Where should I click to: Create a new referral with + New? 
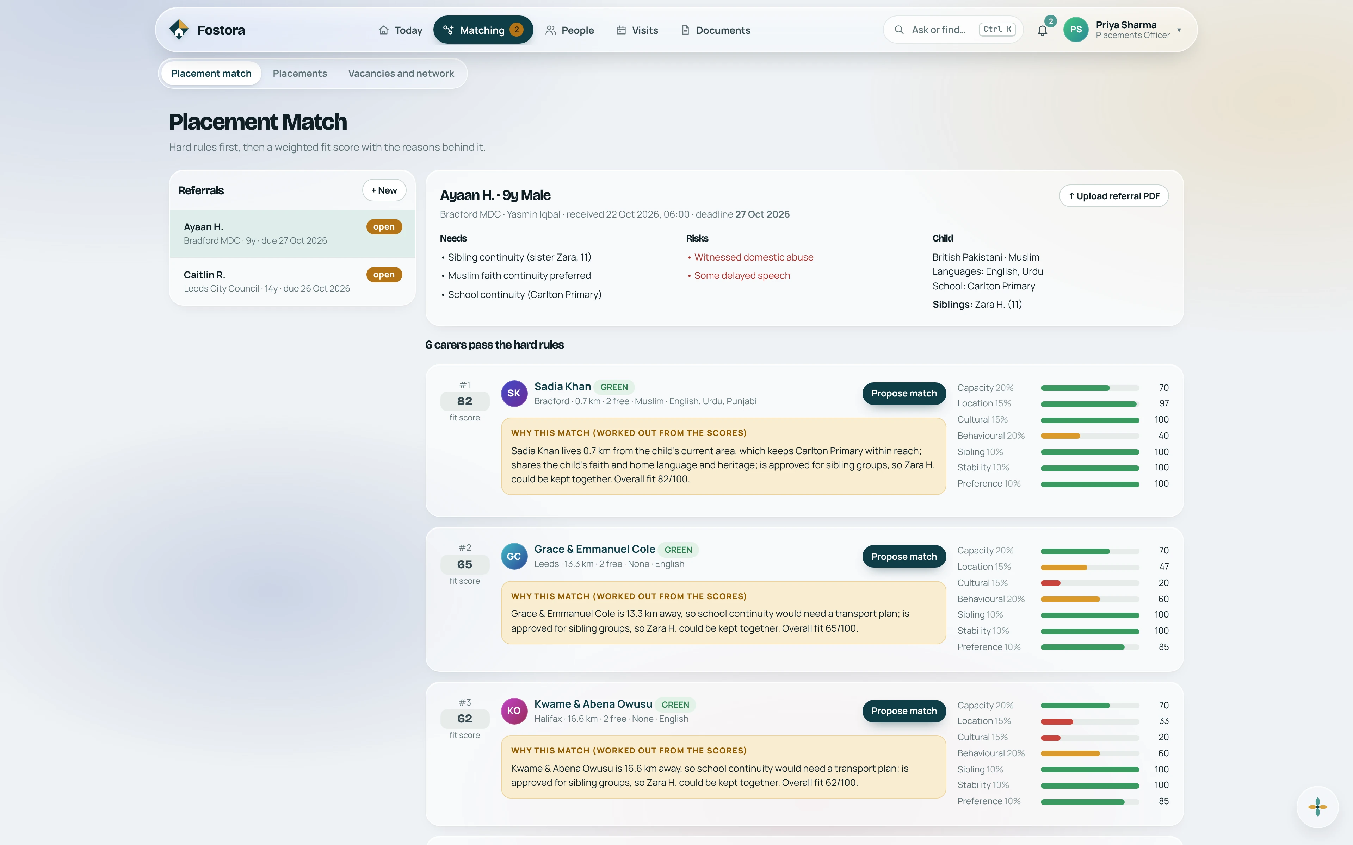pyautogui.click(x=384, y=190)
